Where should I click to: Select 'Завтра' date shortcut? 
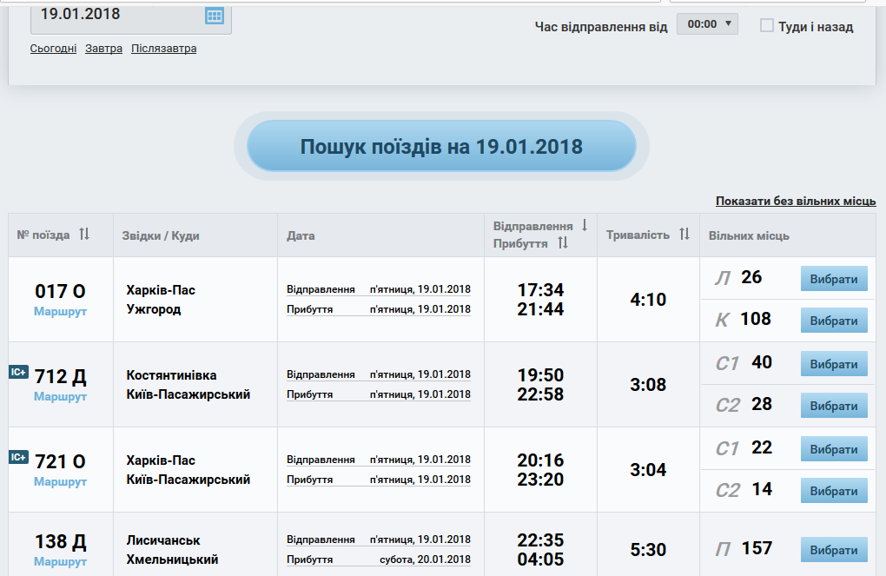(x=103, y=49)
